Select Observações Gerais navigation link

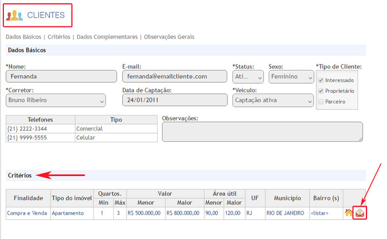coord(169,37)
